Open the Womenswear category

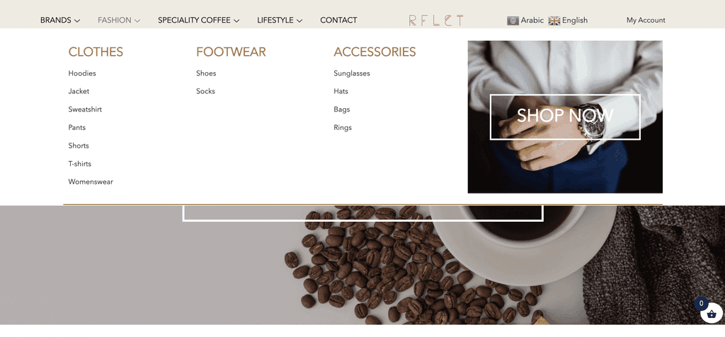point(91,182)
